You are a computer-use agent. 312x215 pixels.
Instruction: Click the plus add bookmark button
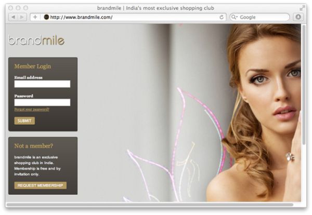coord(35,17)
